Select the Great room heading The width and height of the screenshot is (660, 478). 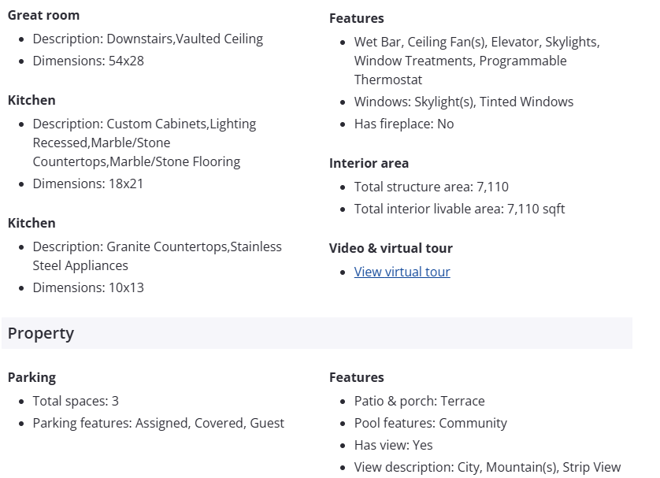click(x=43, y=15)
